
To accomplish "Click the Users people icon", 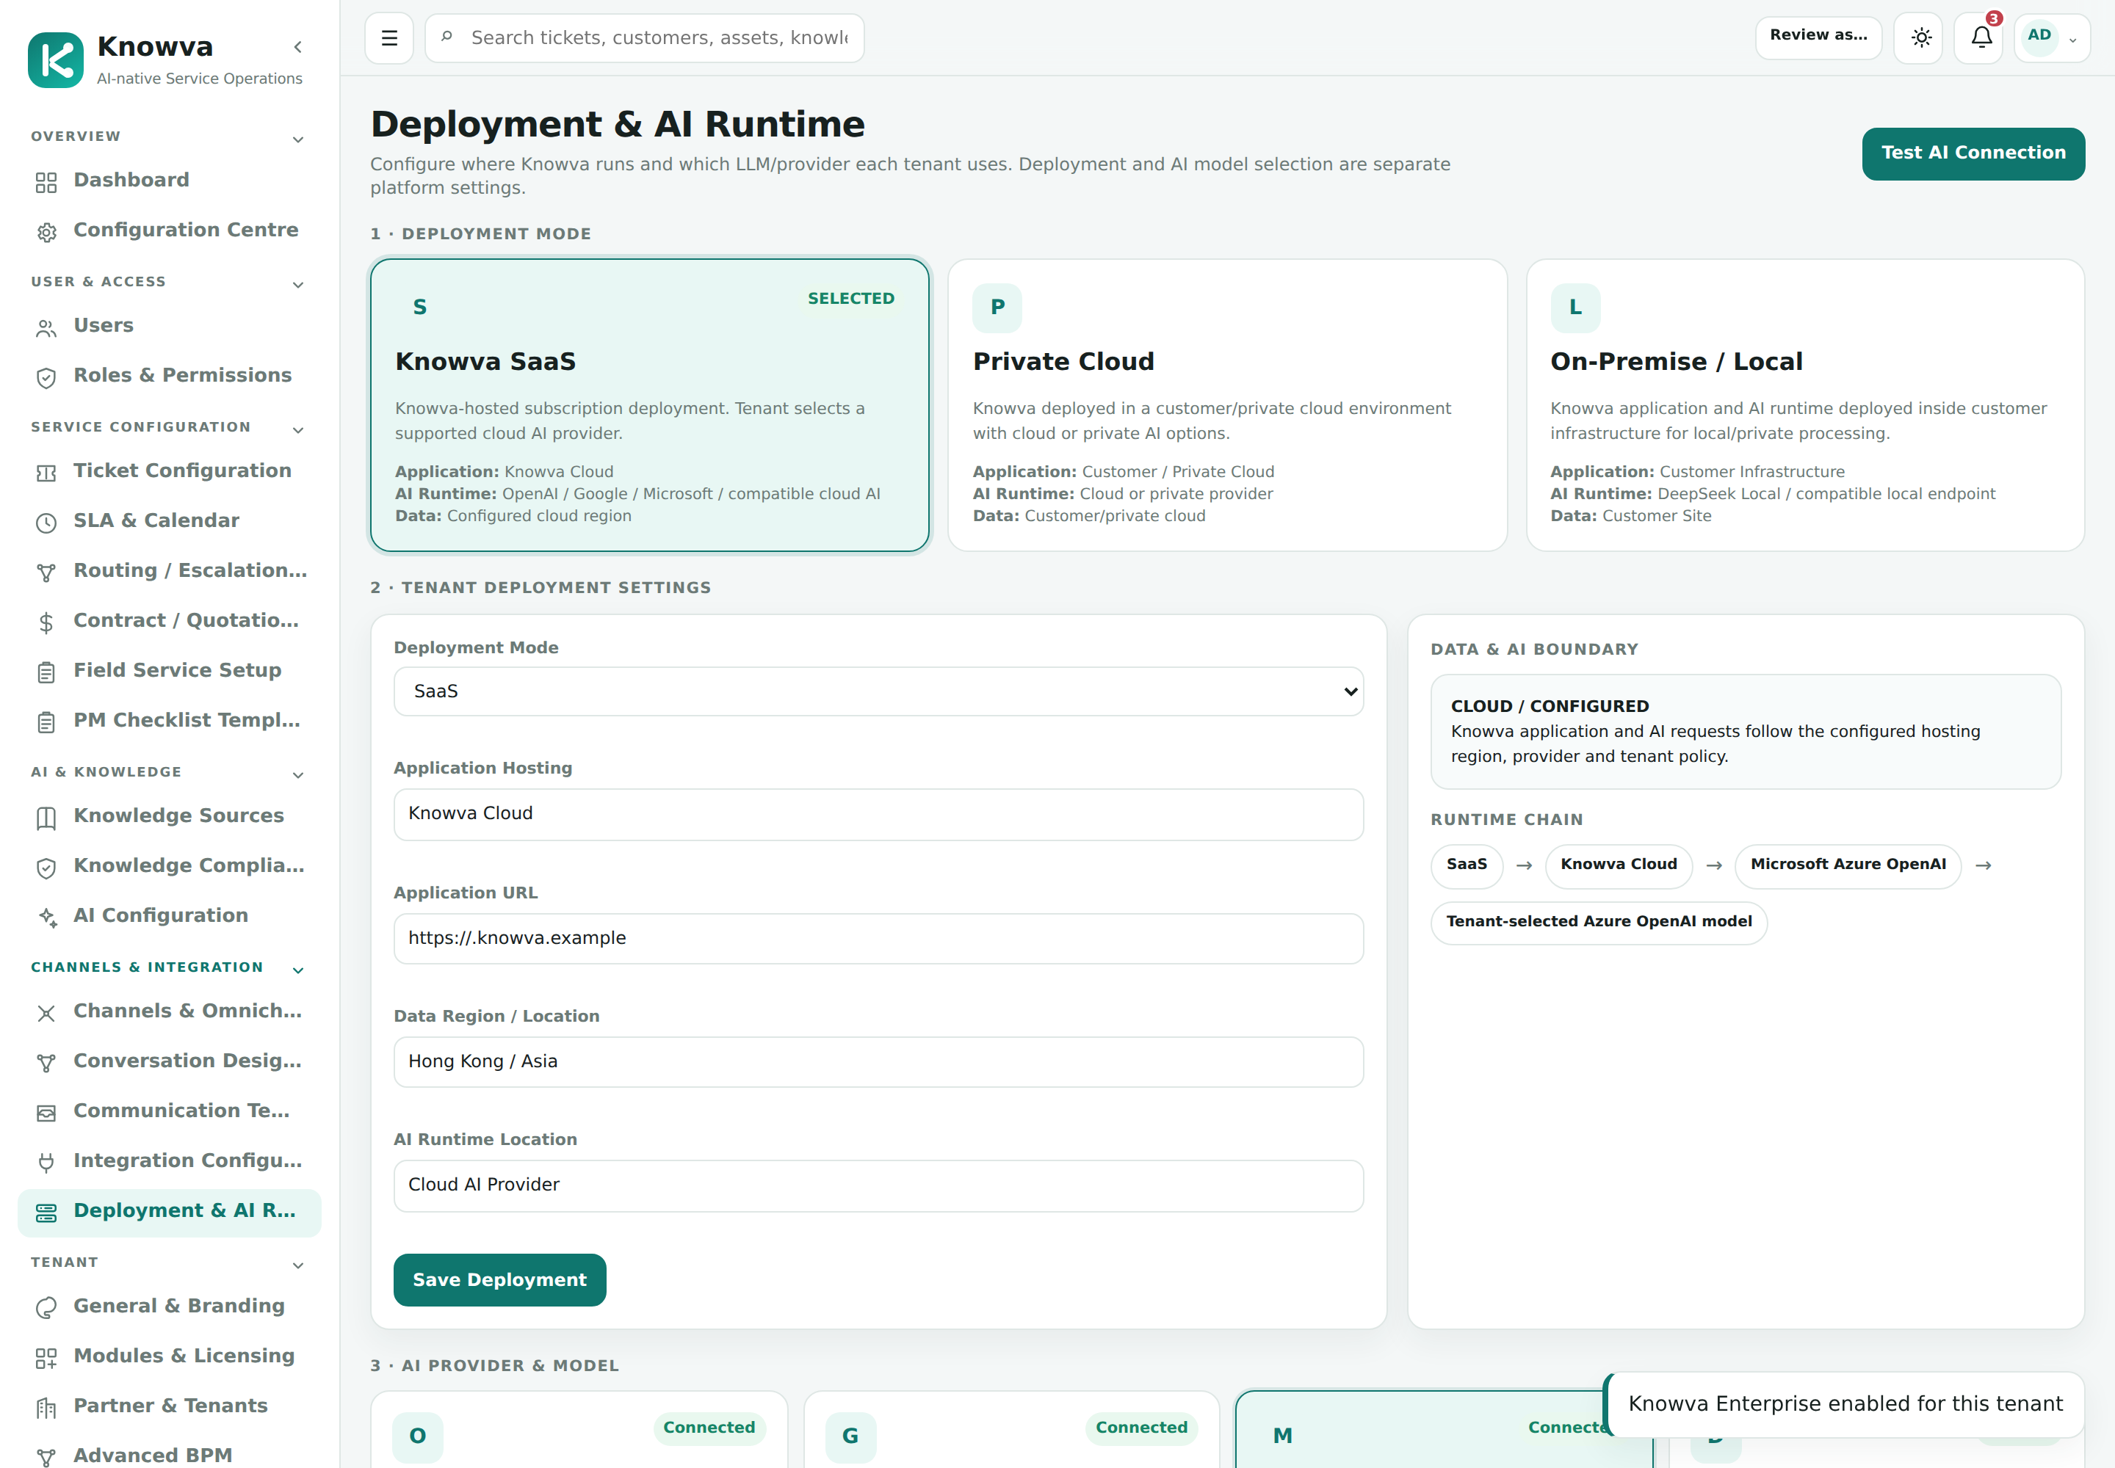I will pyautogui.click(x=46, y=327).
